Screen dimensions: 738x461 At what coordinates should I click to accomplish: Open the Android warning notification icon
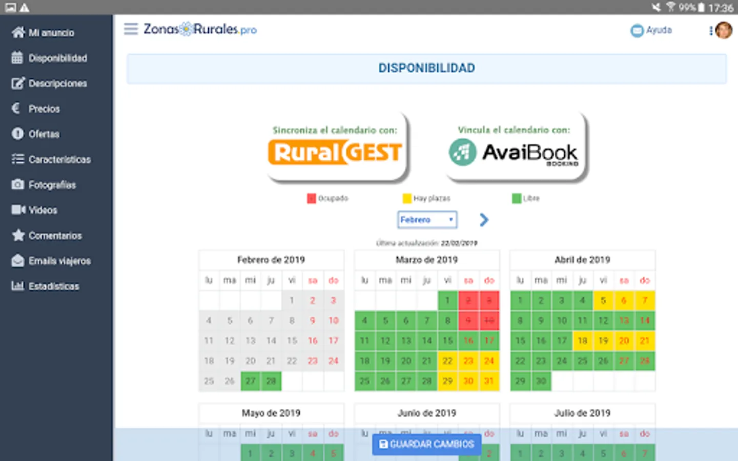(24, 7)
